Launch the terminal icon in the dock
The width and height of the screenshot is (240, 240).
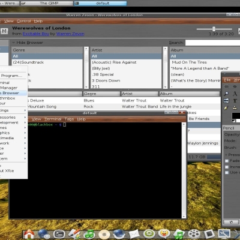(59, 234)
